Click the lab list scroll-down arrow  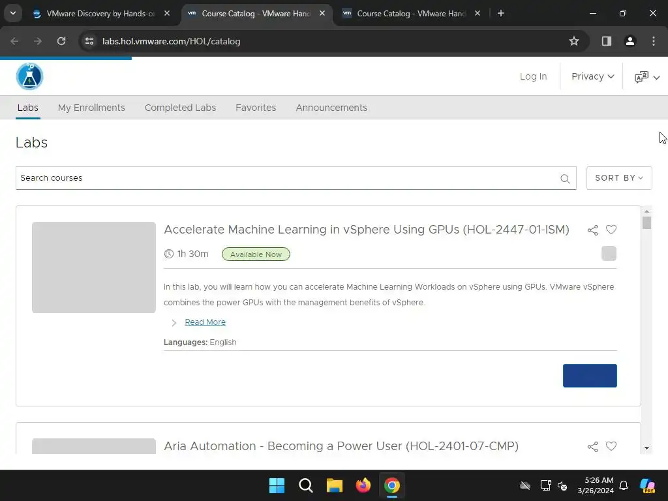click(646, 448)
